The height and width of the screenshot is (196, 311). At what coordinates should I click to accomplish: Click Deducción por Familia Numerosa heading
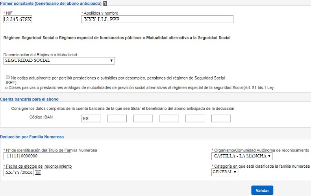(x=32, y=137)
